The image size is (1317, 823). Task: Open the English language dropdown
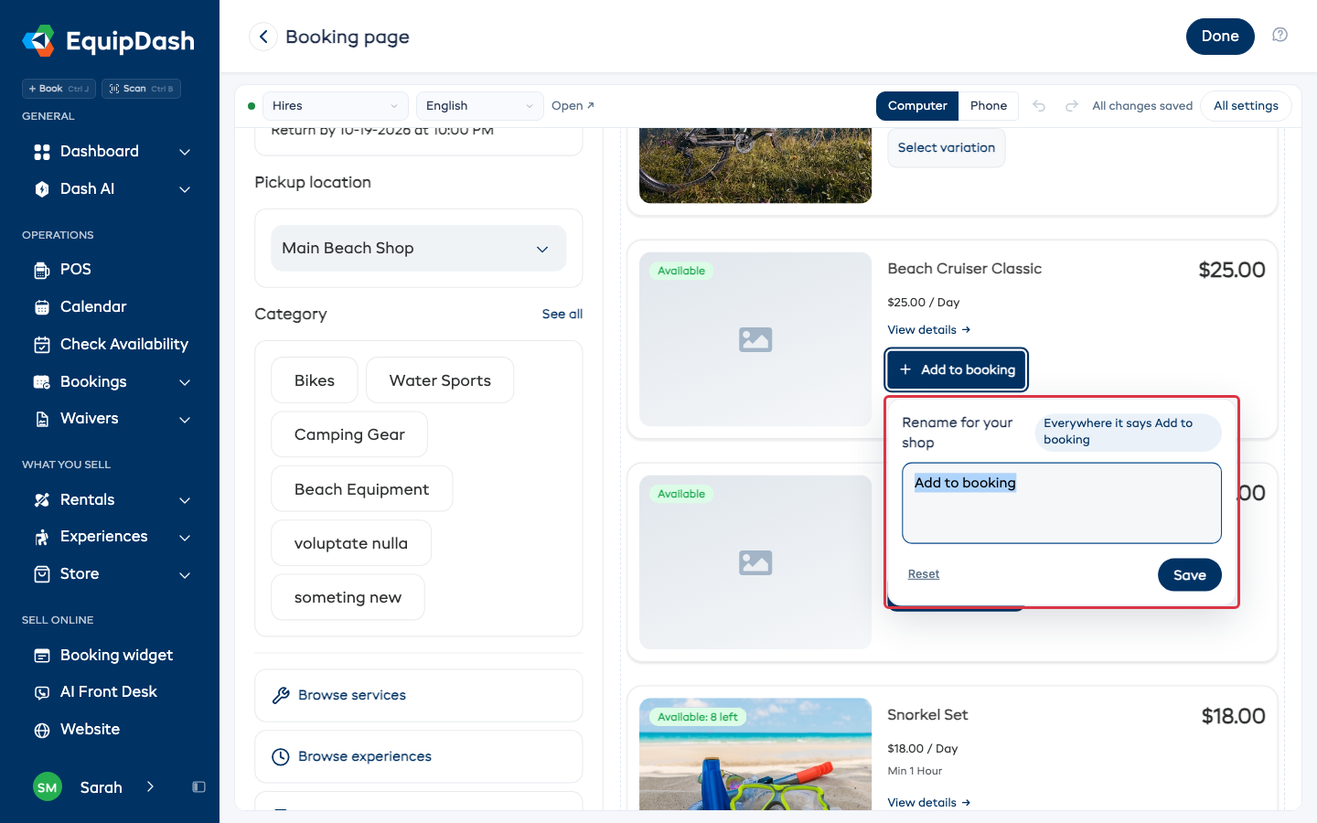479,106
